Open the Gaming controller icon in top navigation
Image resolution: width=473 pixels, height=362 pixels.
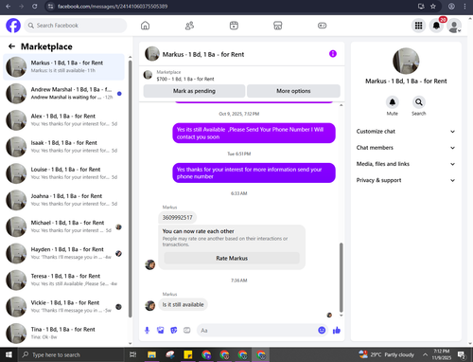point(322,26)
